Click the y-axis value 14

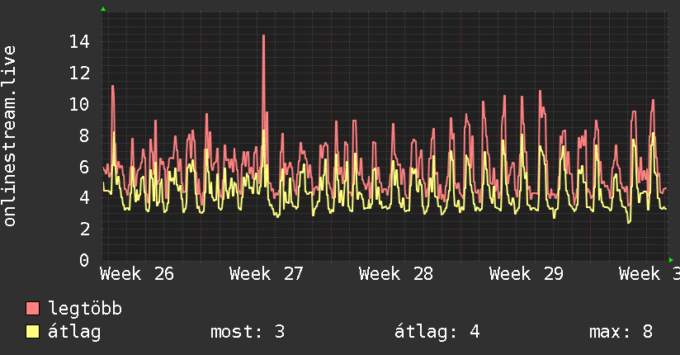(79, 41)
